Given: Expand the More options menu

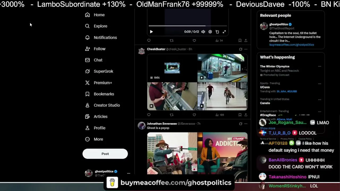Looking at the screenshot, I should pos(94,139).
